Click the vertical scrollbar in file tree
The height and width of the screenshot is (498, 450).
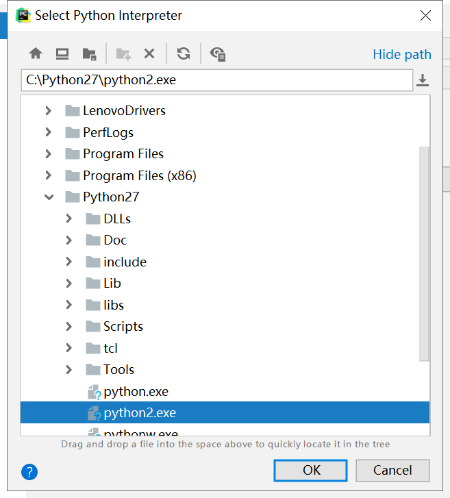(x=424, y=253)
